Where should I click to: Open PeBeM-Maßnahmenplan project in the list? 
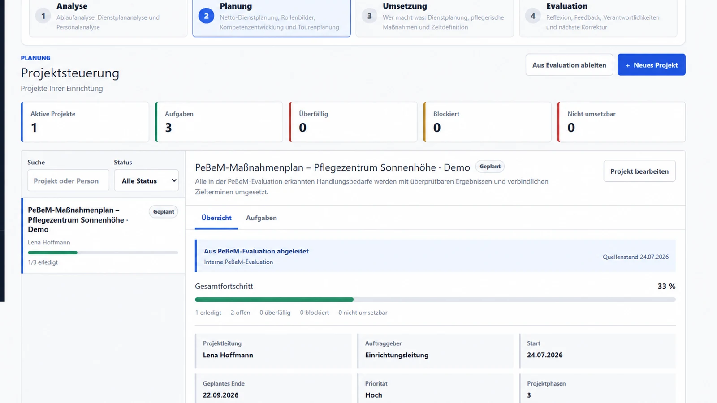[x=104, y=236]
